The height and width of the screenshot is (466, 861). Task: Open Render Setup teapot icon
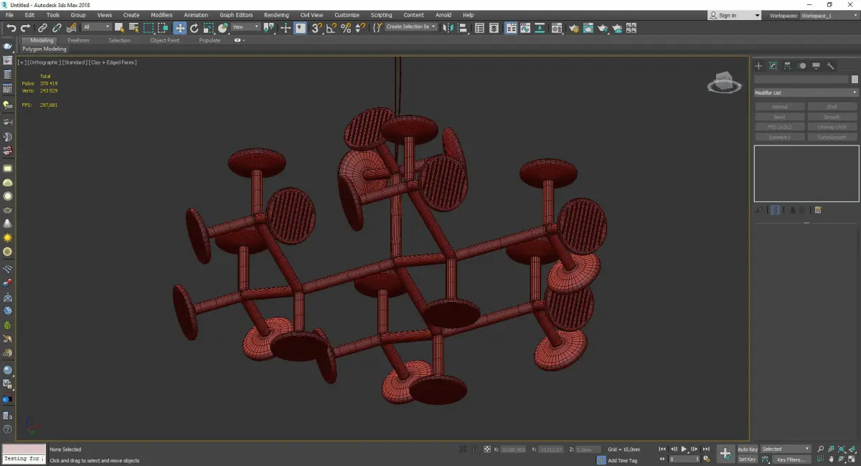574,28
